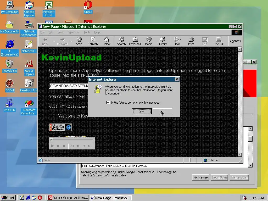The image size is (268, 201).
Task: Skip to previous track in media player
Action: point(72,146)
